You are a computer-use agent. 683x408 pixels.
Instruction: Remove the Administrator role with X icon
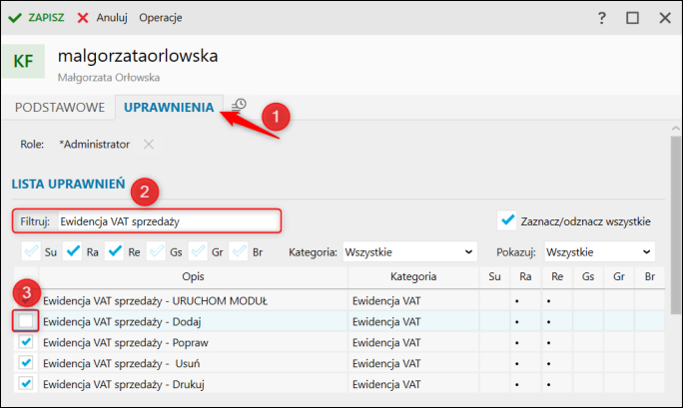click(x=149, y=145)
